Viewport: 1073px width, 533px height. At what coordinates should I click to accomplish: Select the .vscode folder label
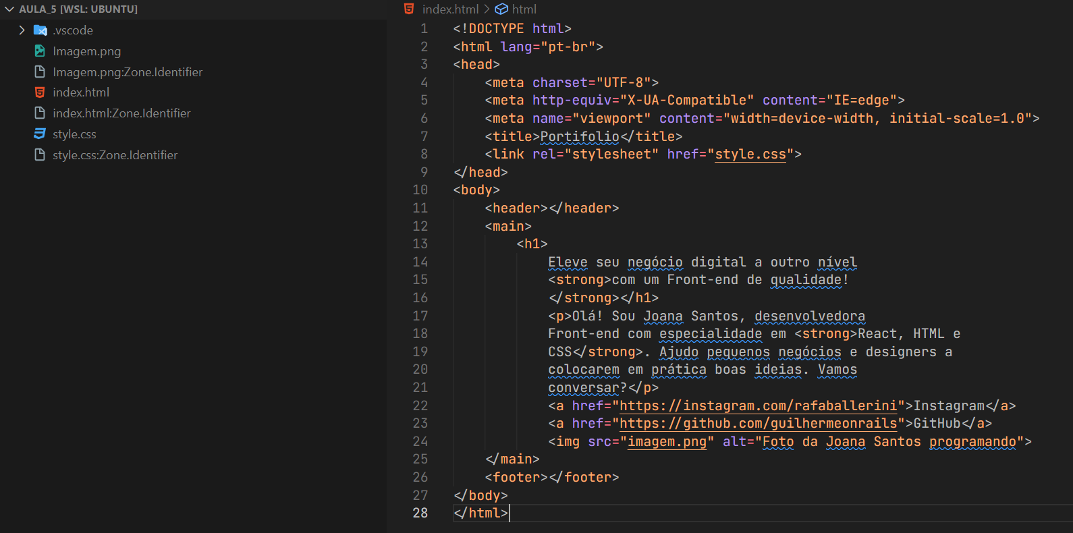coord(73,30)
